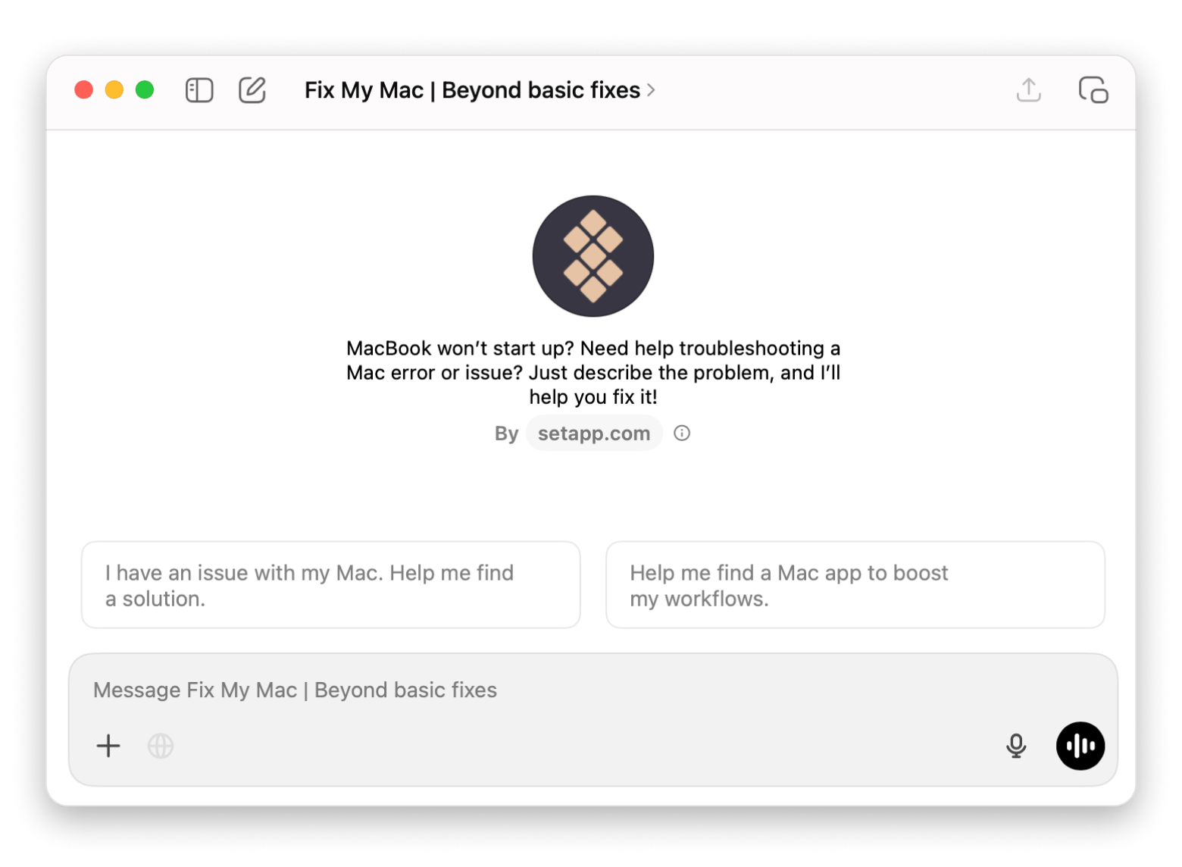The height and width of the screenshot is (867, 1182).
Task: Open the sidebar panel
Action: pyautogui.click(x=199, y=90)
